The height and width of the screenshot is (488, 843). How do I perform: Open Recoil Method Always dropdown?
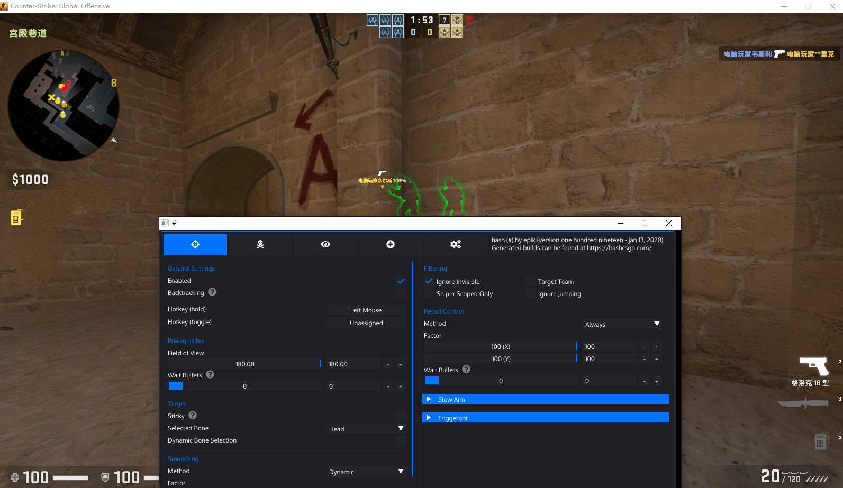click(622, 324)
